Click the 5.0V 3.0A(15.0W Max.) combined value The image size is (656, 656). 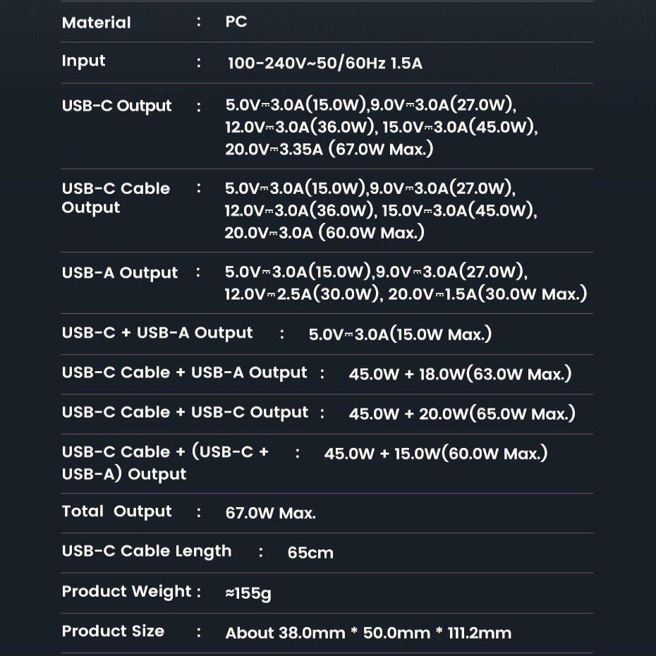pos(400,334)
